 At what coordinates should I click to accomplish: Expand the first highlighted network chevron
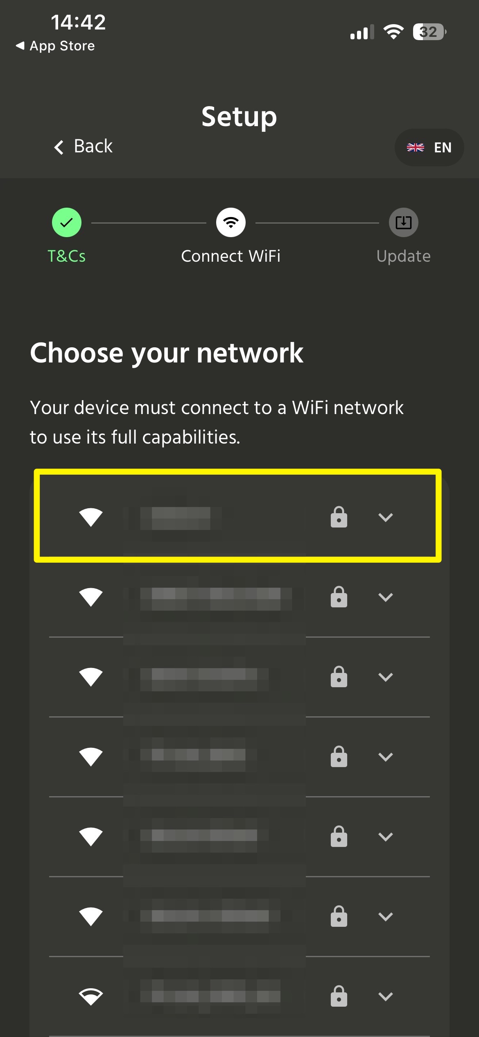(386, 517)
